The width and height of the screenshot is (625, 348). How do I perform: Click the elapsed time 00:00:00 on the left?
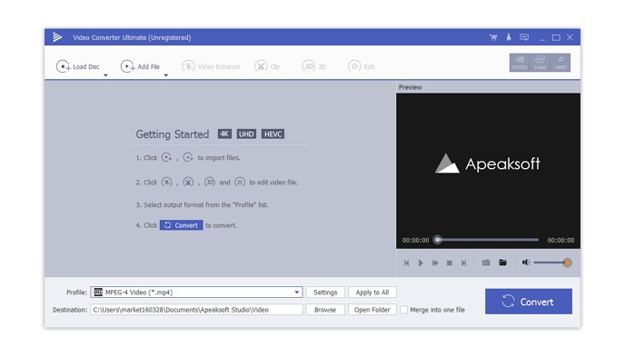[x=415, y=240]
